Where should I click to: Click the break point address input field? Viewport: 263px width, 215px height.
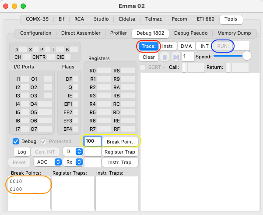(93, 141)
